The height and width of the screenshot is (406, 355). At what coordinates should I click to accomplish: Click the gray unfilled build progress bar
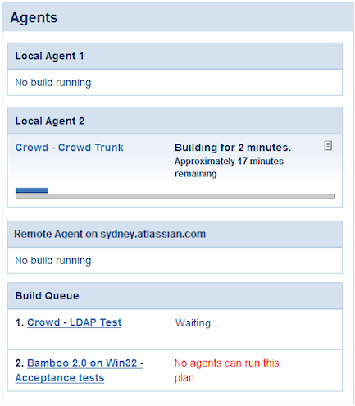tap(175, 196)
